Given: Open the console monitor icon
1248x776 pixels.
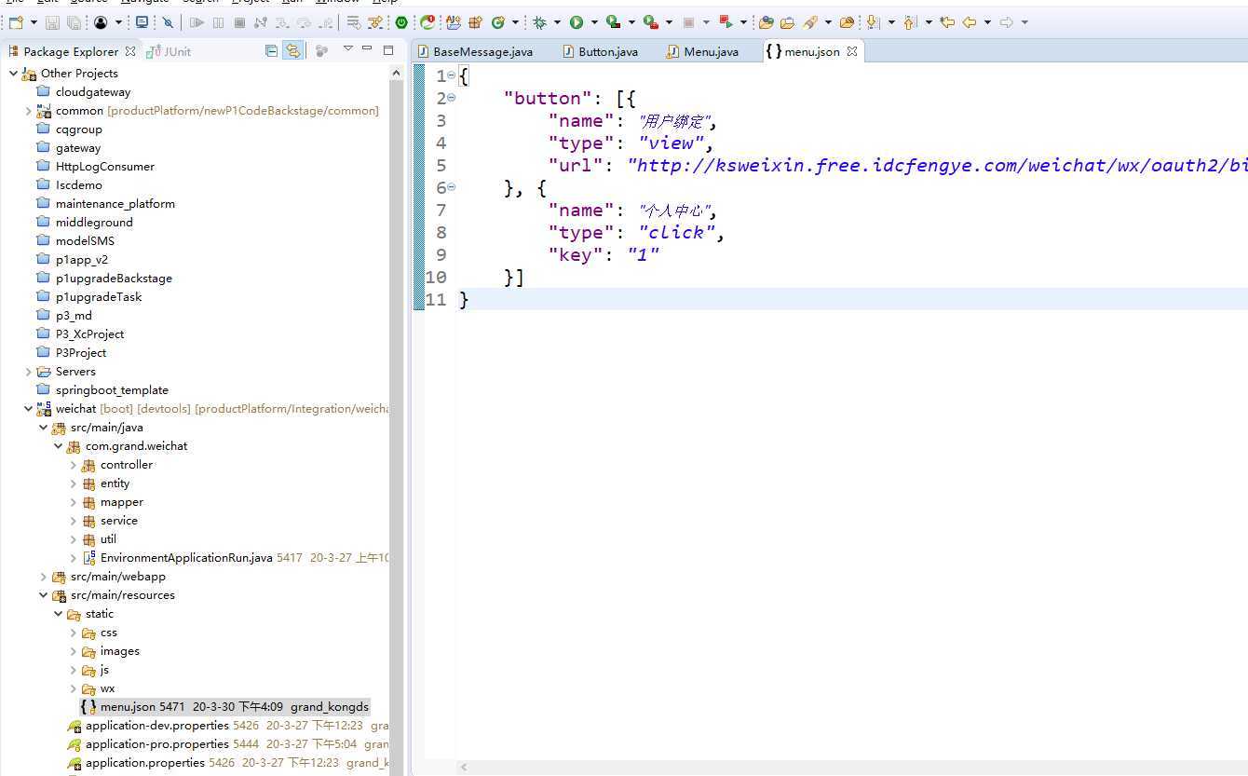Looking at the screenshot, I should pyautogui.click(x=142, y=22).
